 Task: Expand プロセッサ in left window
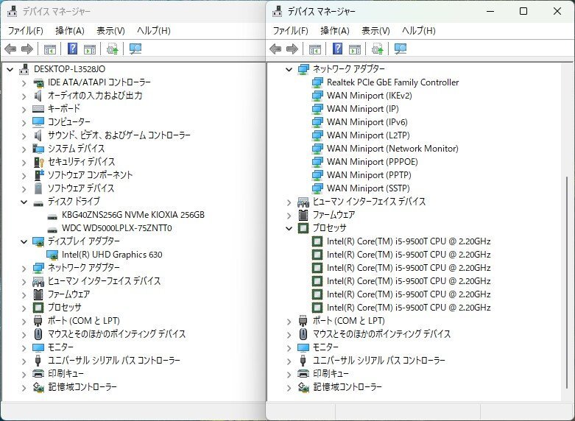[x=24, y=308]
